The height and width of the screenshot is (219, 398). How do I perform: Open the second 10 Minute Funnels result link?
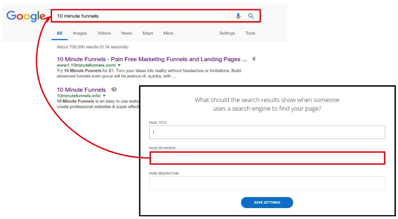tap(81, 90)
